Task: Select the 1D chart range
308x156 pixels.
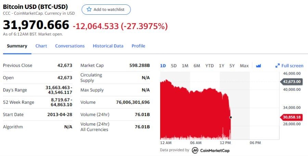Action: [x=163, y=66]
